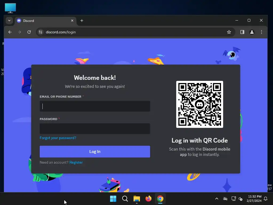Focus the Password field
The image size is (273, 205).
[x=95, y=129]
